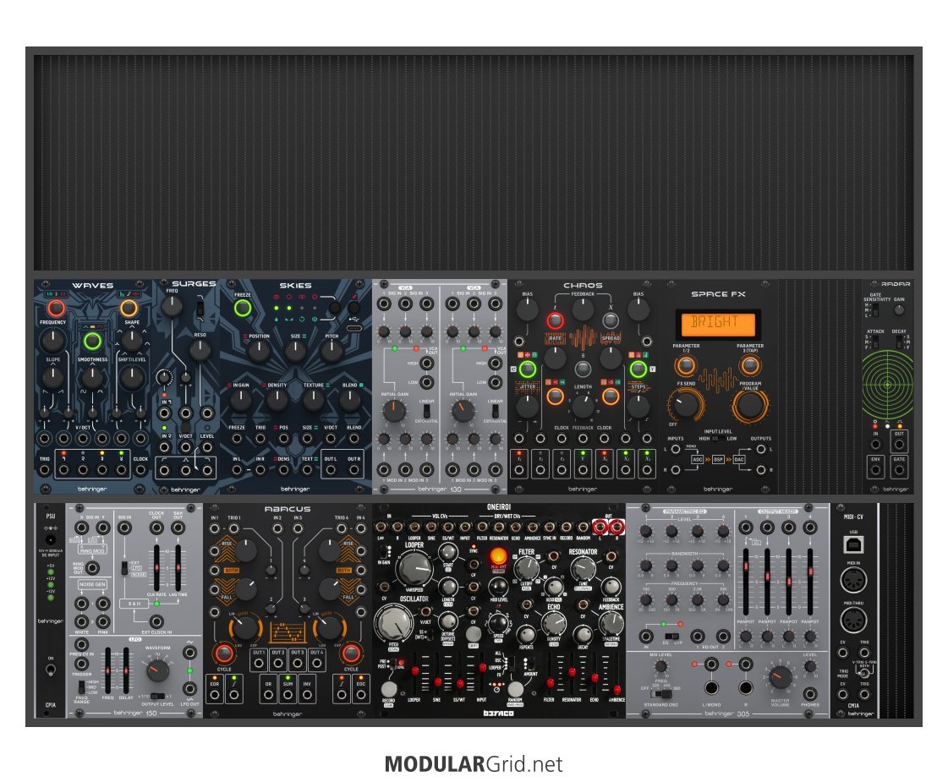The image size is (948, 782).
Task: Move the CLK RATE slider on module 150
Action: pos(156,568)
